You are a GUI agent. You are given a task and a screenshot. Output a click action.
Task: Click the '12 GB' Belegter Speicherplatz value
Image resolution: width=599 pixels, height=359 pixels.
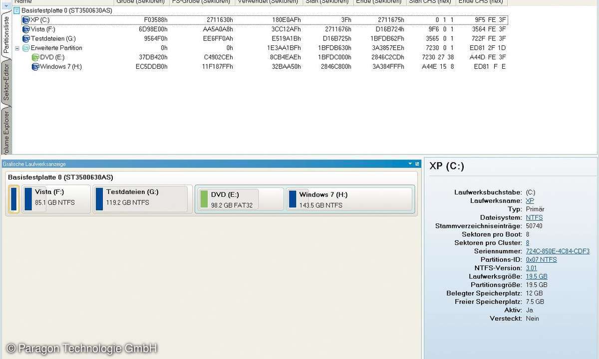pyautogui.click(x=534, y=293)
